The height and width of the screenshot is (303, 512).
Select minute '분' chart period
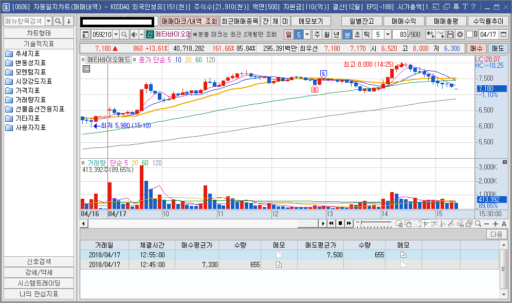(348, 34)
